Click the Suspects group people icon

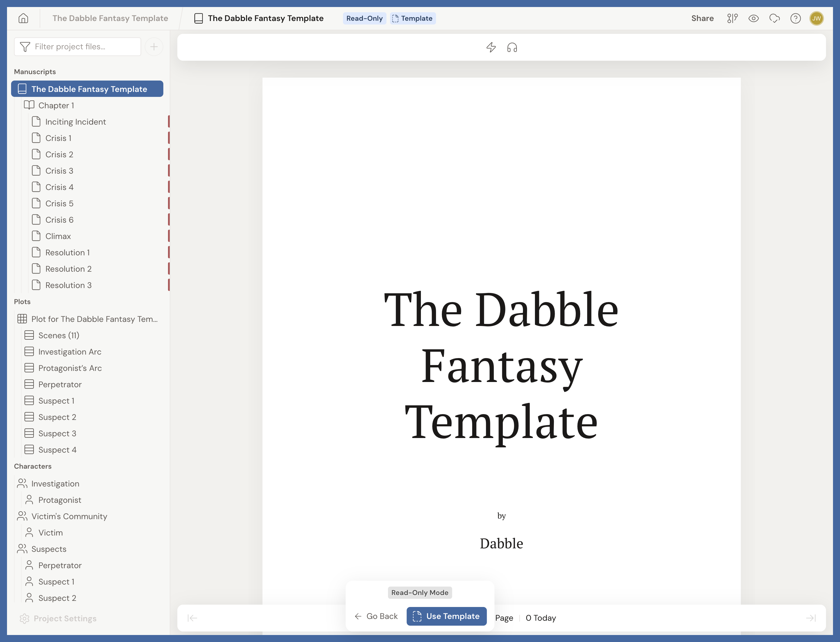pyautogui.click(x=22, y=549)
